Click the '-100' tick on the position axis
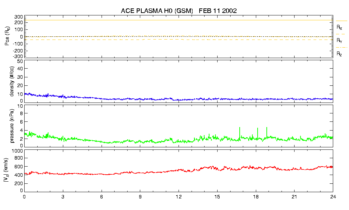349x210 pixels. coord(18,44)
